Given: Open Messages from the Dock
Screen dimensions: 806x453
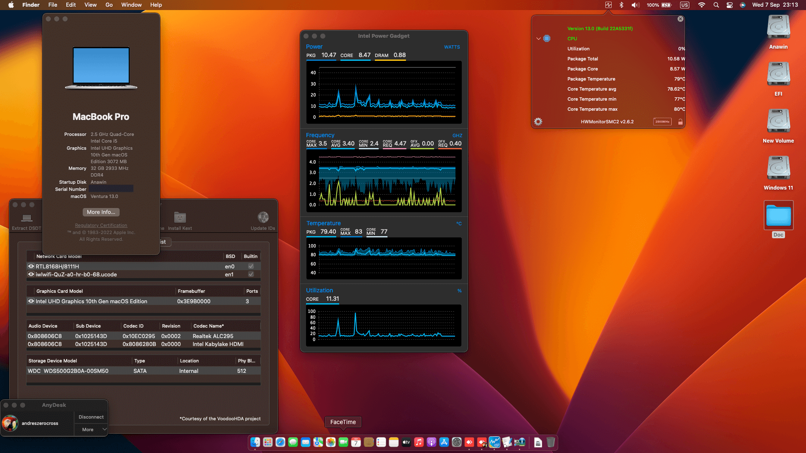Looking at the screenshot, I should 293,442.
